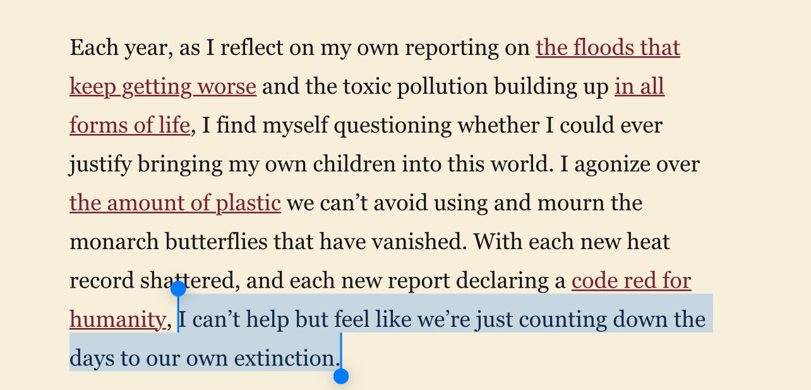Click the "keep getting worse" link text
The width and height of the screenshot is (811, 390).
click(163, 87)
